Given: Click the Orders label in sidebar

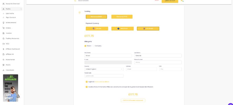Looking at the screenshot, I should click(x=8, y=28).
